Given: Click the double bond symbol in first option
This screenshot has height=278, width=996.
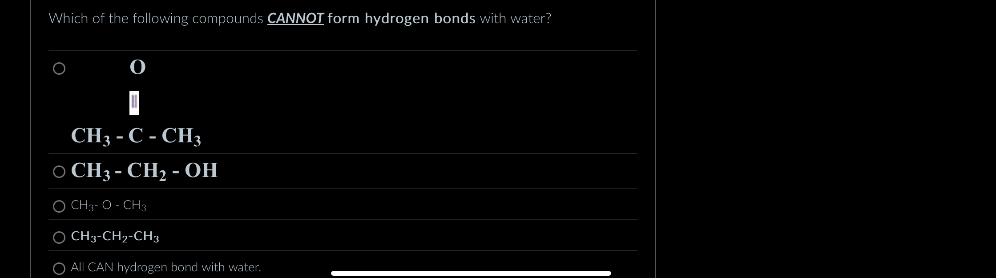Looking at the screenshot, I should click(x=134, y=102).
